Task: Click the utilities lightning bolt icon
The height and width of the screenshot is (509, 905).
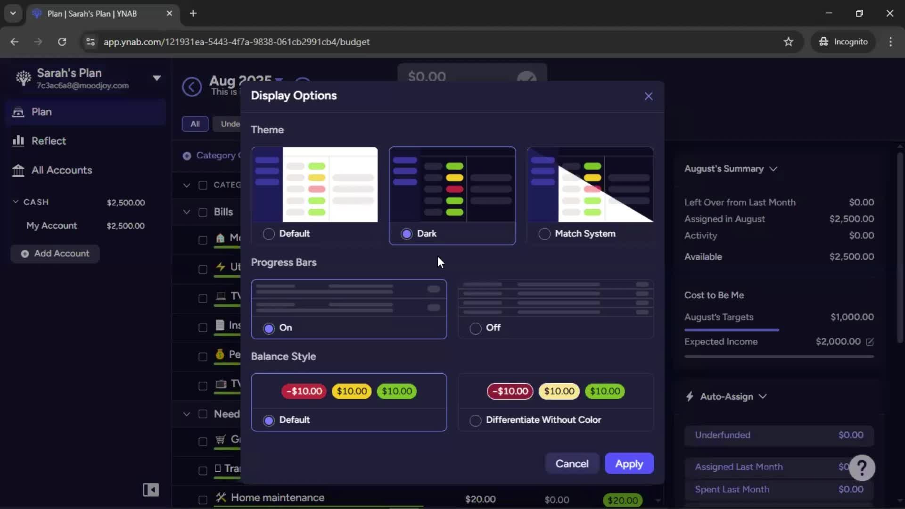Action: click(221, 267)
